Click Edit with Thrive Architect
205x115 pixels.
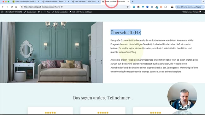80,12
